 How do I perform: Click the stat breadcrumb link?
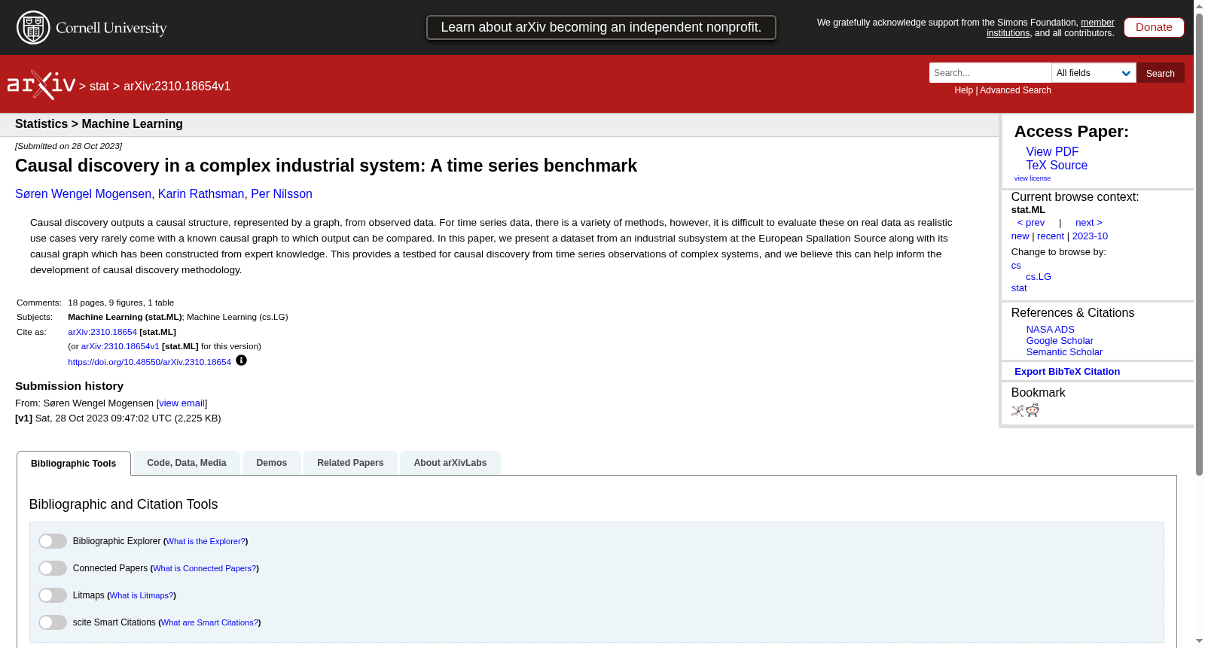coord(99,87)
